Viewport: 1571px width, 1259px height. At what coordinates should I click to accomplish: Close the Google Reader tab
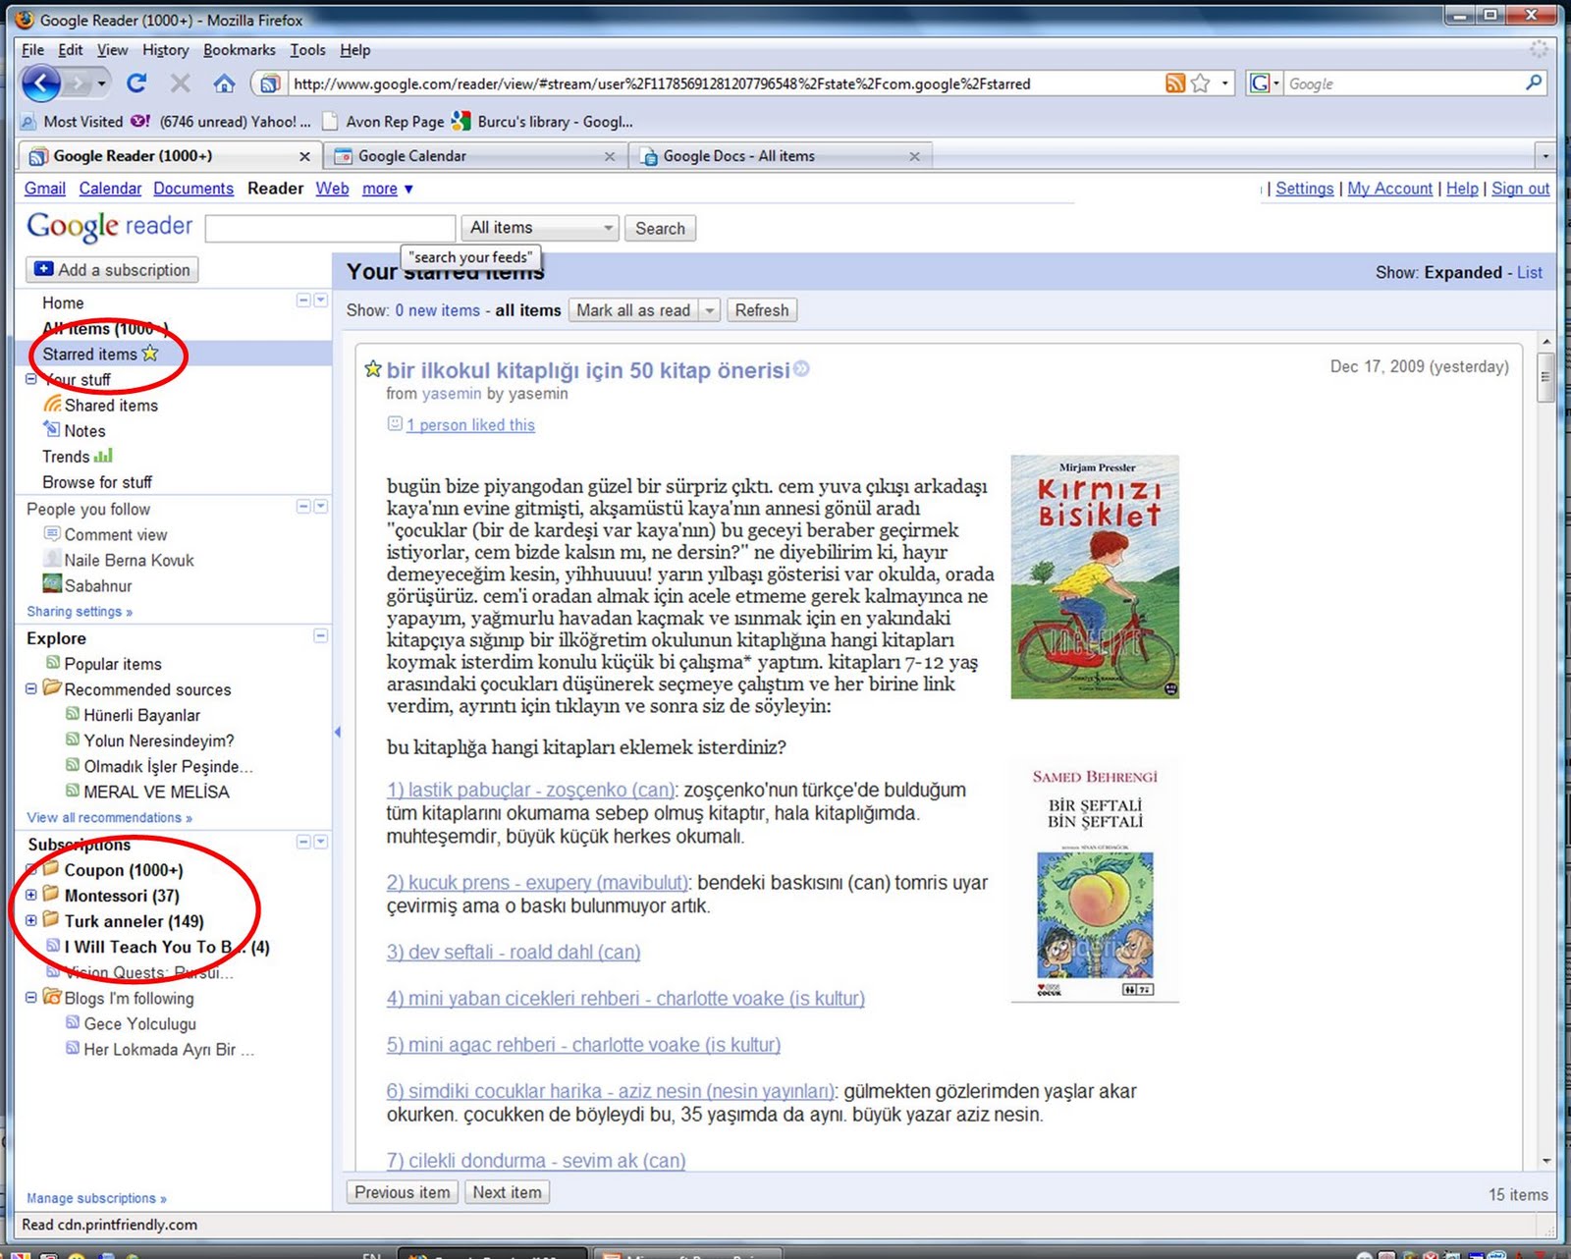(304, 156)
